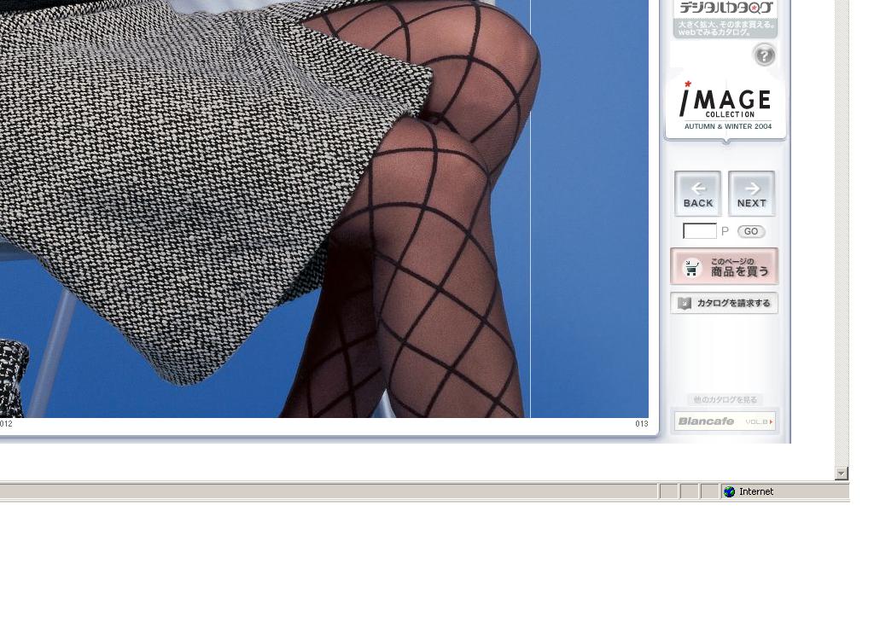Image resolution: width=874 pixels, height=633 pixels.
Task: Click the grey other-catalogs label above Blancafe
Action: pos(725,399)
